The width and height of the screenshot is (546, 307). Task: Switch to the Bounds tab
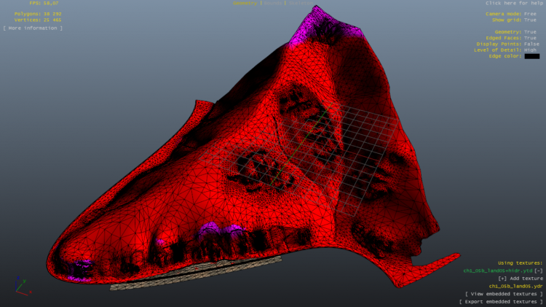click(273, 3)
